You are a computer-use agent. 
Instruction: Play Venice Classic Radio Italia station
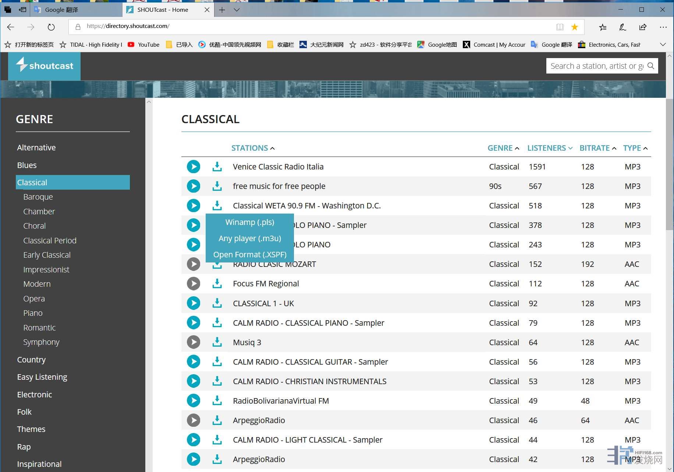tap(193, 167)
